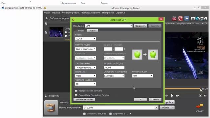Open the Main profile dropdown
The image size is (210, 118).
(x=85, y=76)
